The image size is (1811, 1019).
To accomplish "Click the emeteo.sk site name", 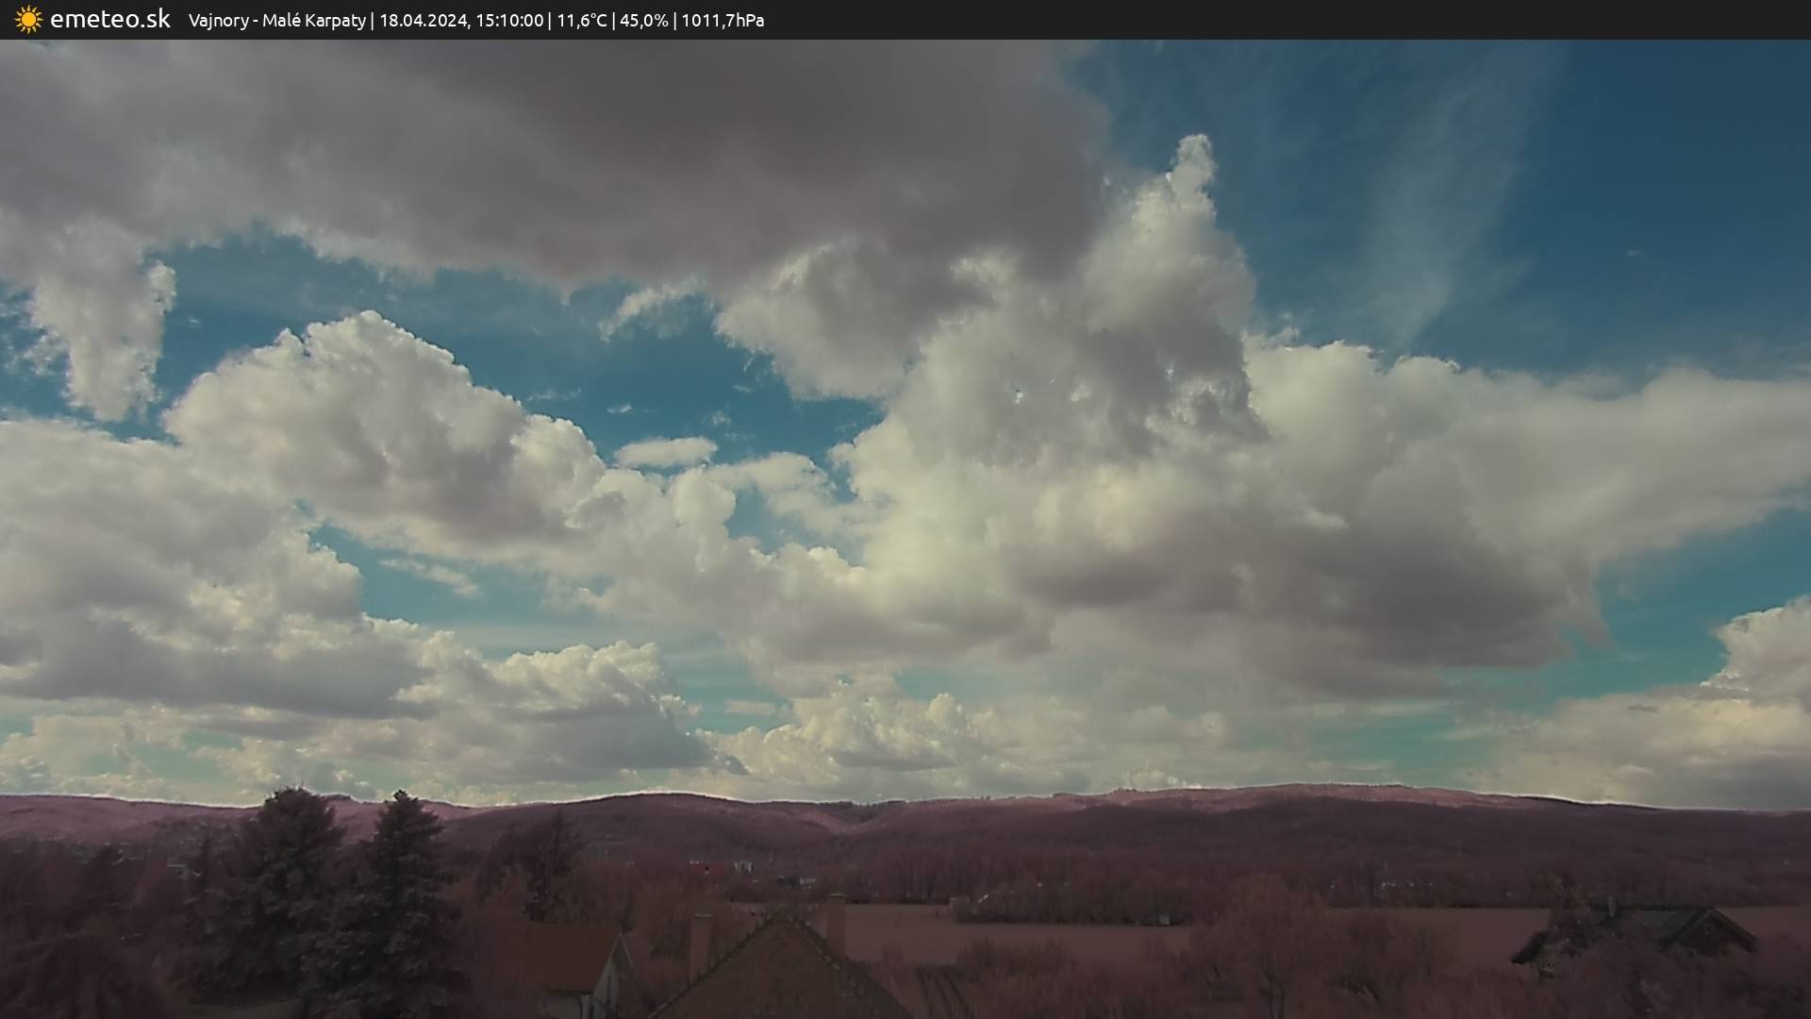I will [x=110, y=20].
